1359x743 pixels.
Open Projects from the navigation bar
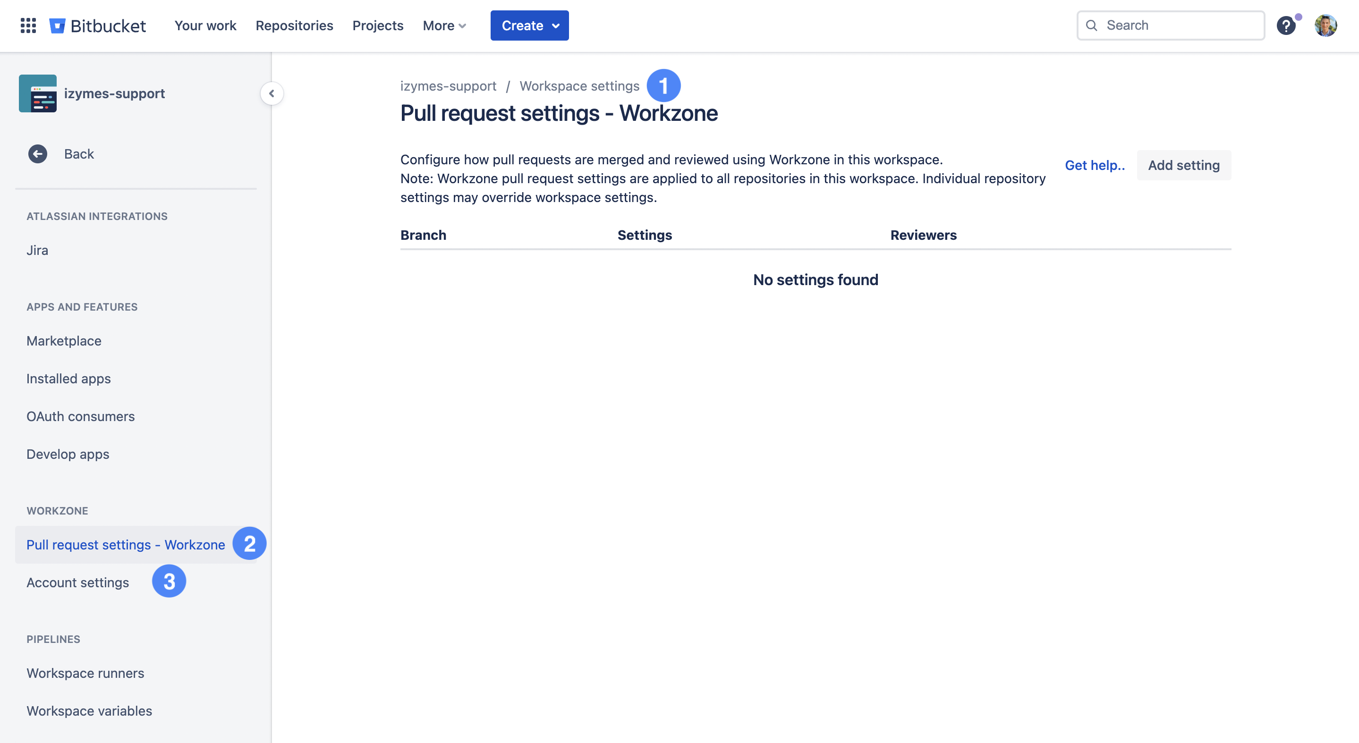378,25
